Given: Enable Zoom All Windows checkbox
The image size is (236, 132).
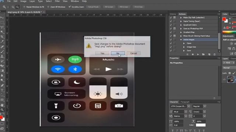Looking at the screenshot, I should pyautogui.click(x=48, y=7).
